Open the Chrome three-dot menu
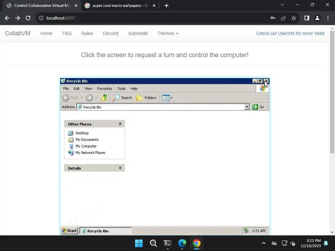Viewport: 335px width, 251px height. 328,18
